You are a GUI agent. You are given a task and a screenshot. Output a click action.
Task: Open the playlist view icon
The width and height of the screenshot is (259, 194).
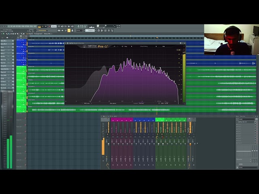[99, 31]
